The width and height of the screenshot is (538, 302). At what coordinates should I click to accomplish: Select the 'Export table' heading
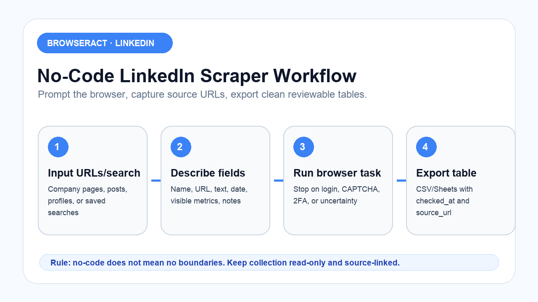446,173
